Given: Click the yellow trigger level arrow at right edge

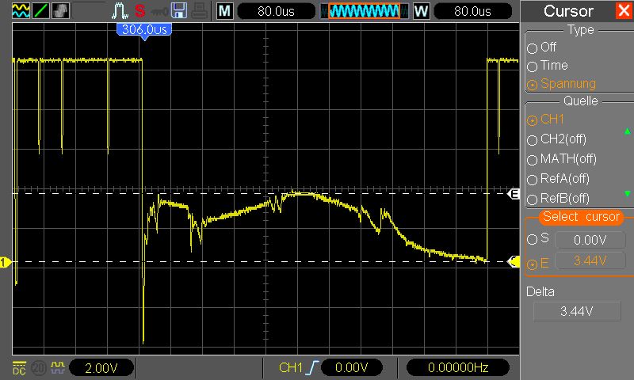Looking at the screenshot, I should point(514,262).
